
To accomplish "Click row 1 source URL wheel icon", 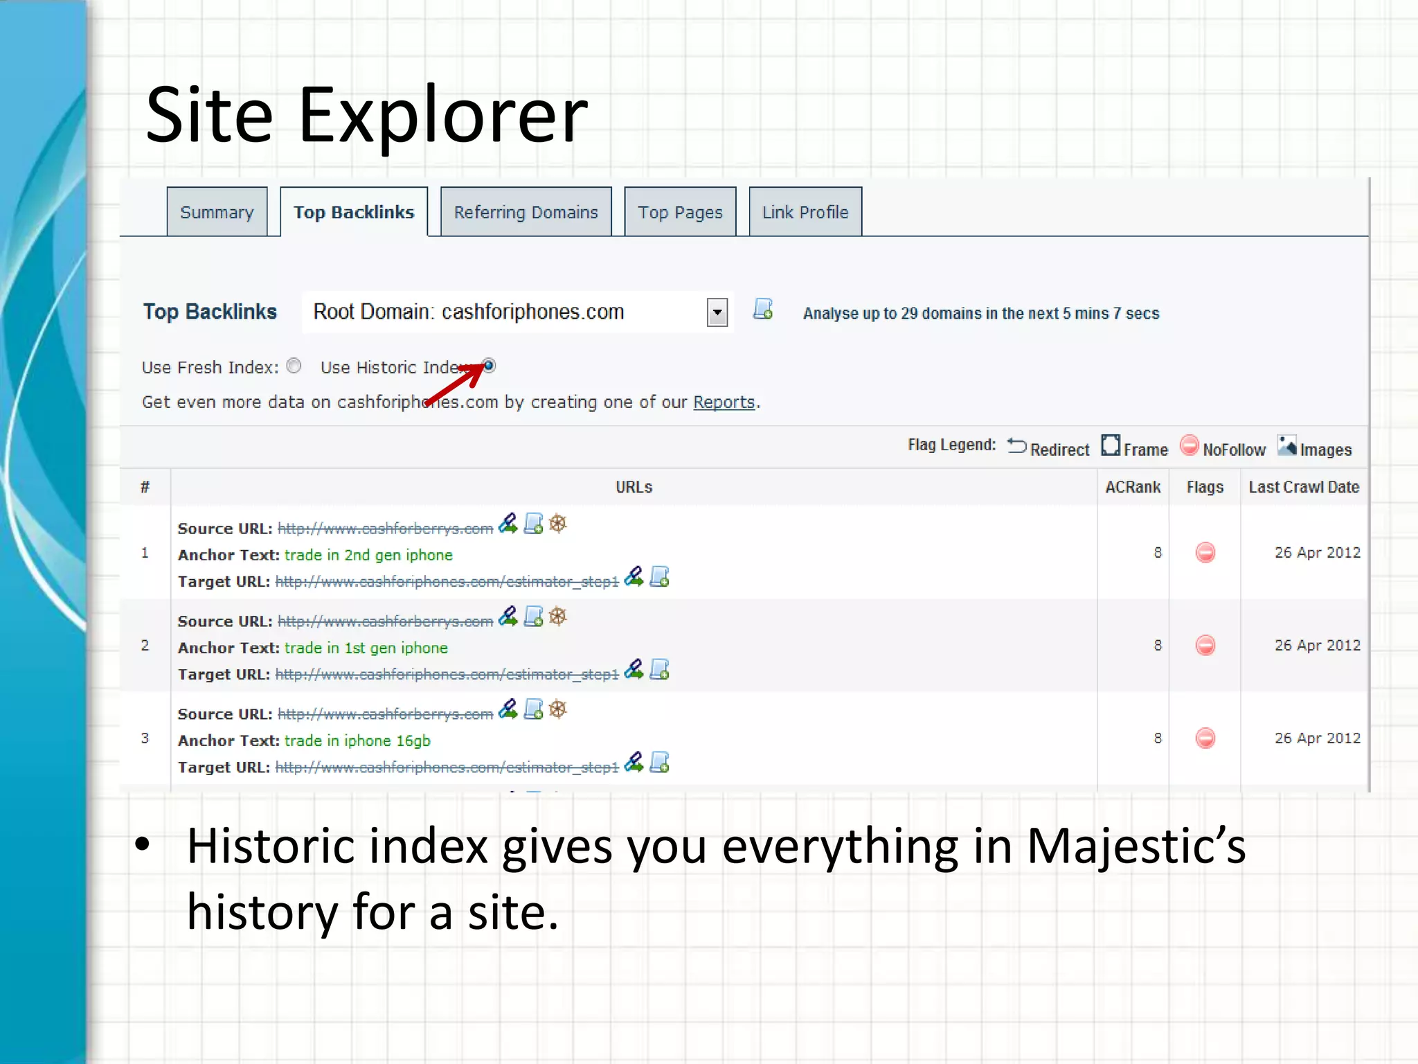I will (558, 523).
